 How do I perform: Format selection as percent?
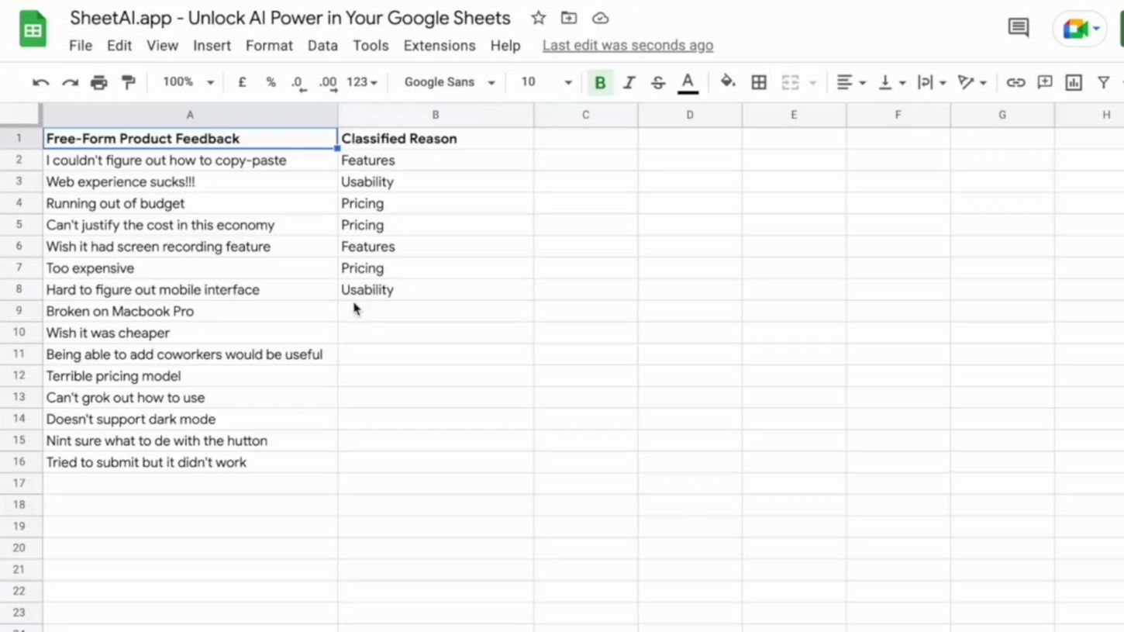[x=271, y=82]
